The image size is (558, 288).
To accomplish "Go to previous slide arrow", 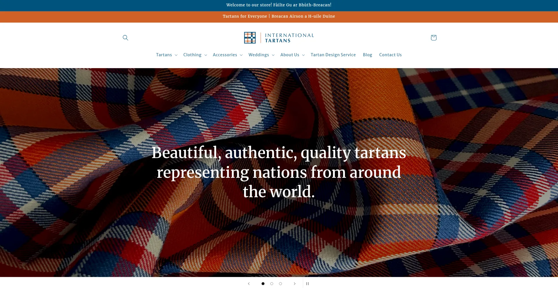I will point(249,284).
